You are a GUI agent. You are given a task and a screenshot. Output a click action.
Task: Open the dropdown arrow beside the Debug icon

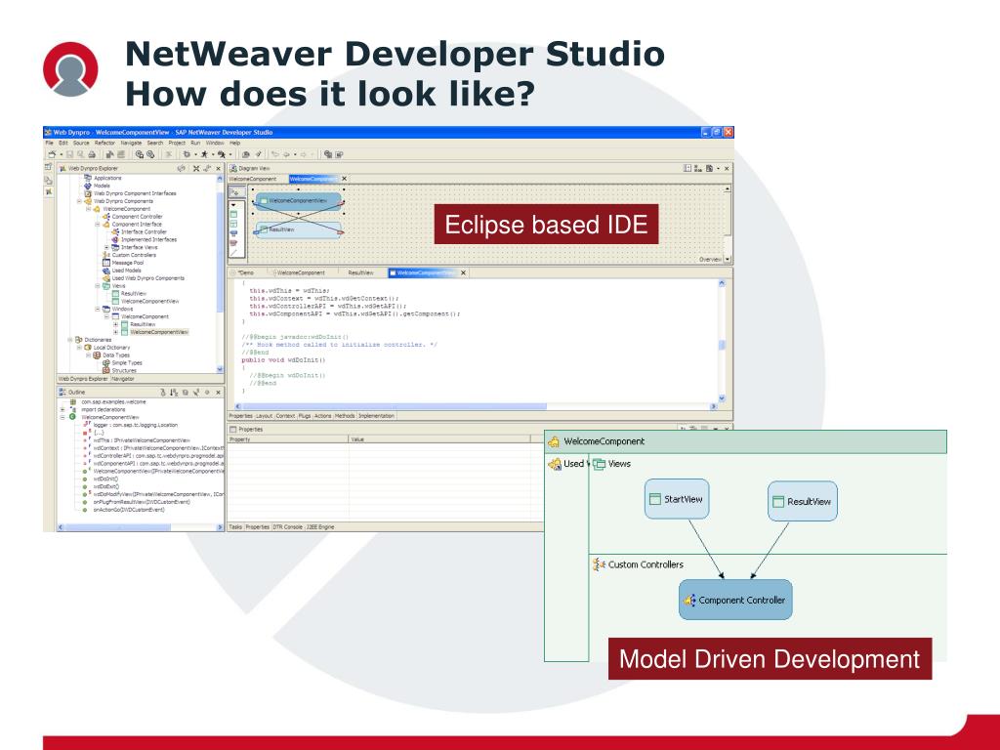point(195,154)
